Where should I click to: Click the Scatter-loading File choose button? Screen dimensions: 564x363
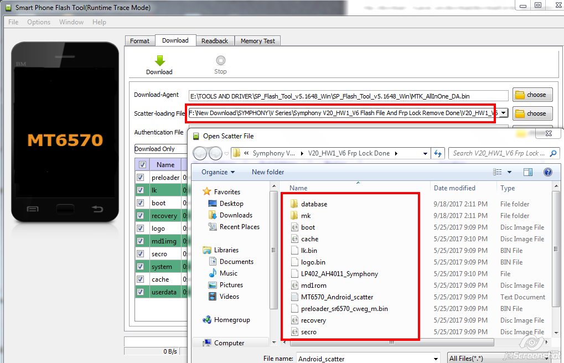[532, 113]
